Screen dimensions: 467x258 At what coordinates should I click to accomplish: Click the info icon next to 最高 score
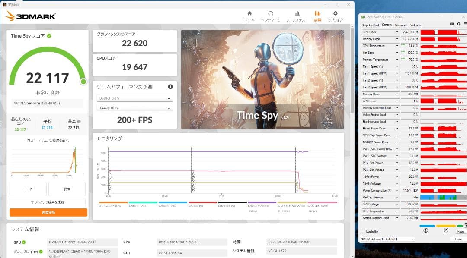pyautogui.click(x=79, y=122)
